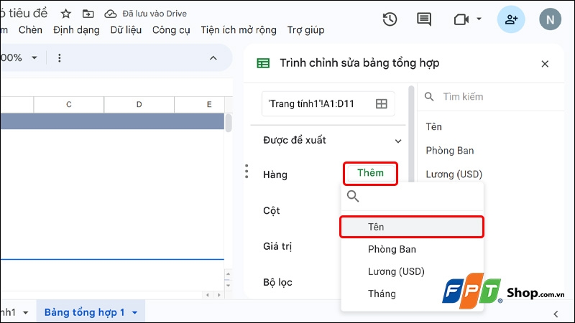Collapse the toolbar with the up chevron
This screenshot has height=323, width=575.
[x=213, y=58]
